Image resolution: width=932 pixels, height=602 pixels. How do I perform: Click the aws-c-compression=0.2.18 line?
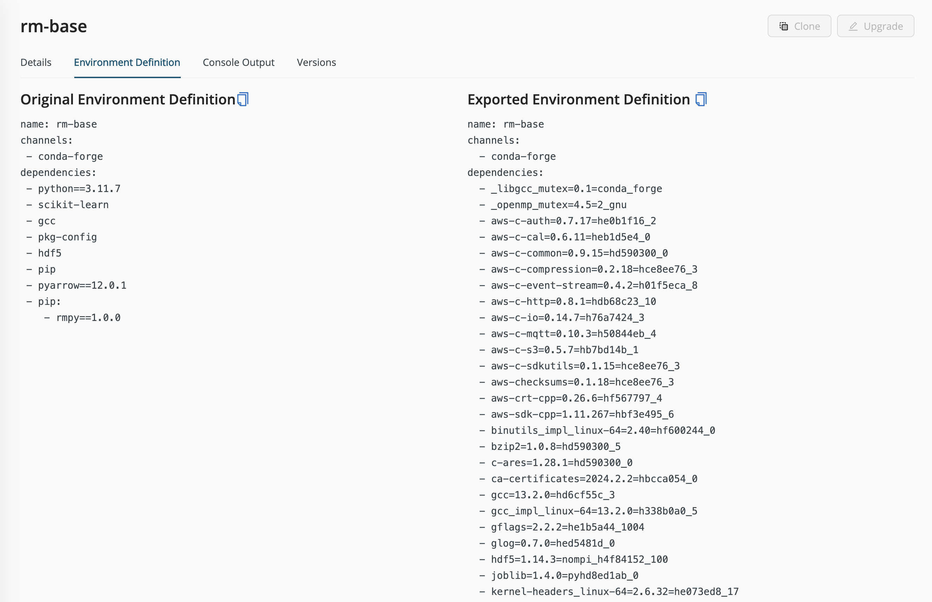(588, 269)
